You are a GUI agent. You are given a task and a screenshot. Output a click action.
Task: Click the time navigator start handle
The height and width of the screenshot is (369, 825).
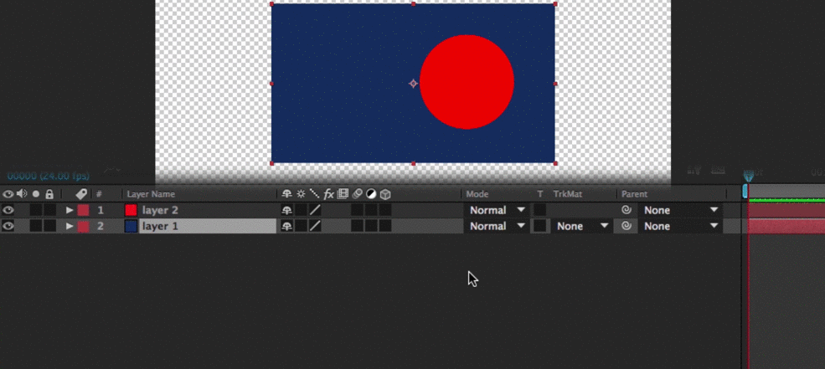click(745, 190)
